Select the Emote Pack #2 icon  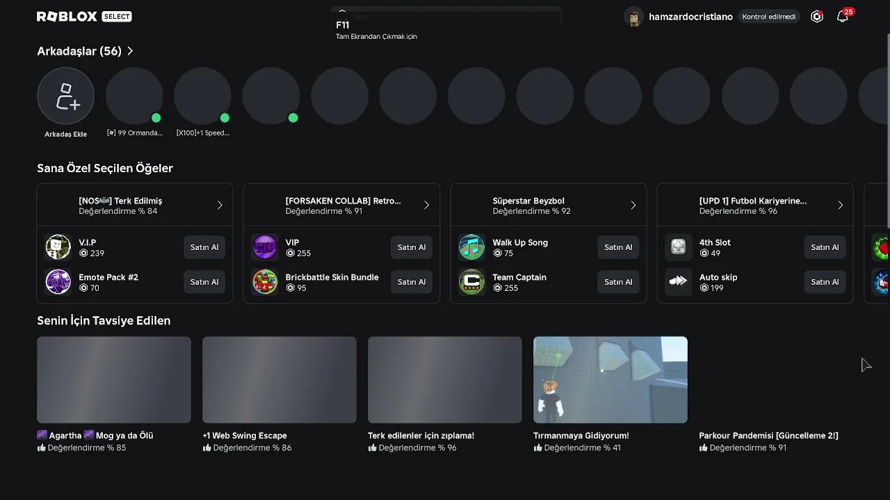tap(58, 282)
